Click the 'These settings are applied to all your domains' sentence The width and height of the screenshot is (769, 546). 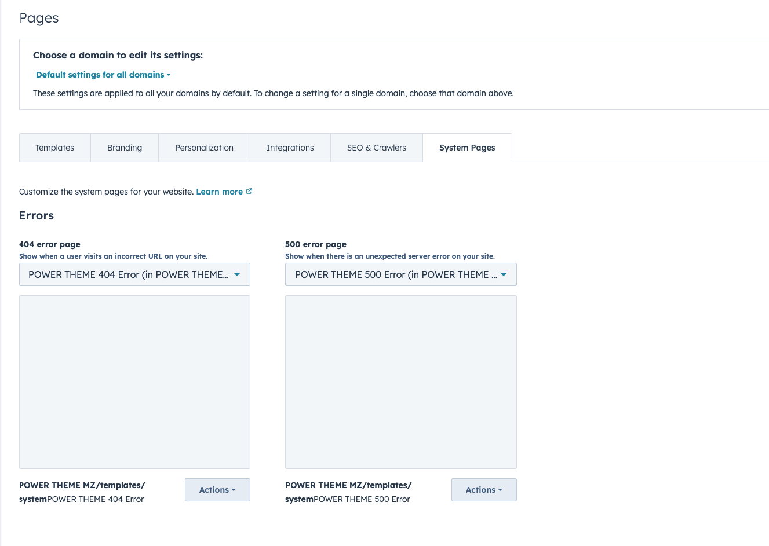click(274, 93)
